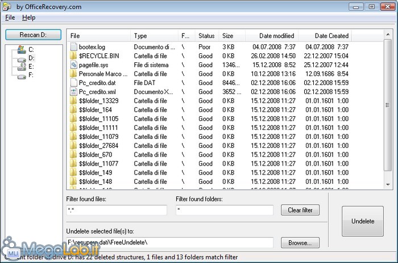
Task: Sort by Date modified column header
Action: 272,36
